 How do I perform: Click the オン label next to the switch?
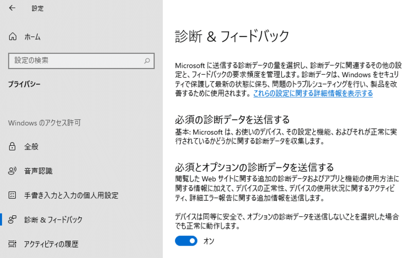[209, 241]
